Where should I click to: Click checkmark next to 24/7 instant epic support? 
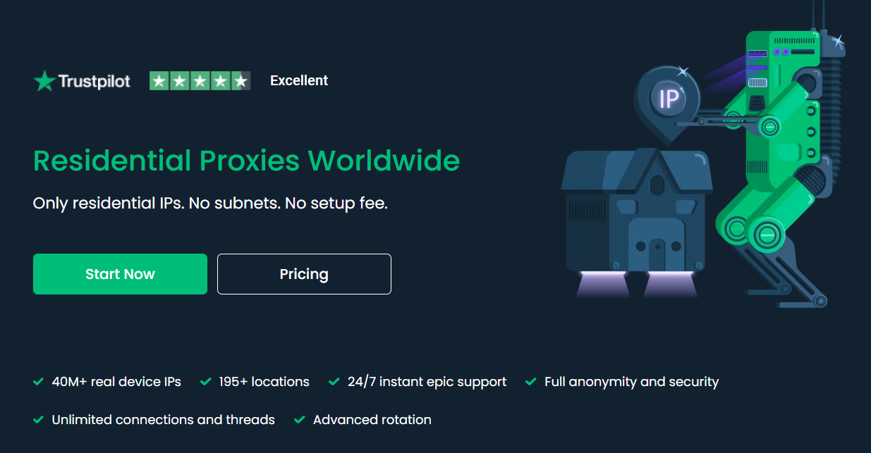(334, 382)
